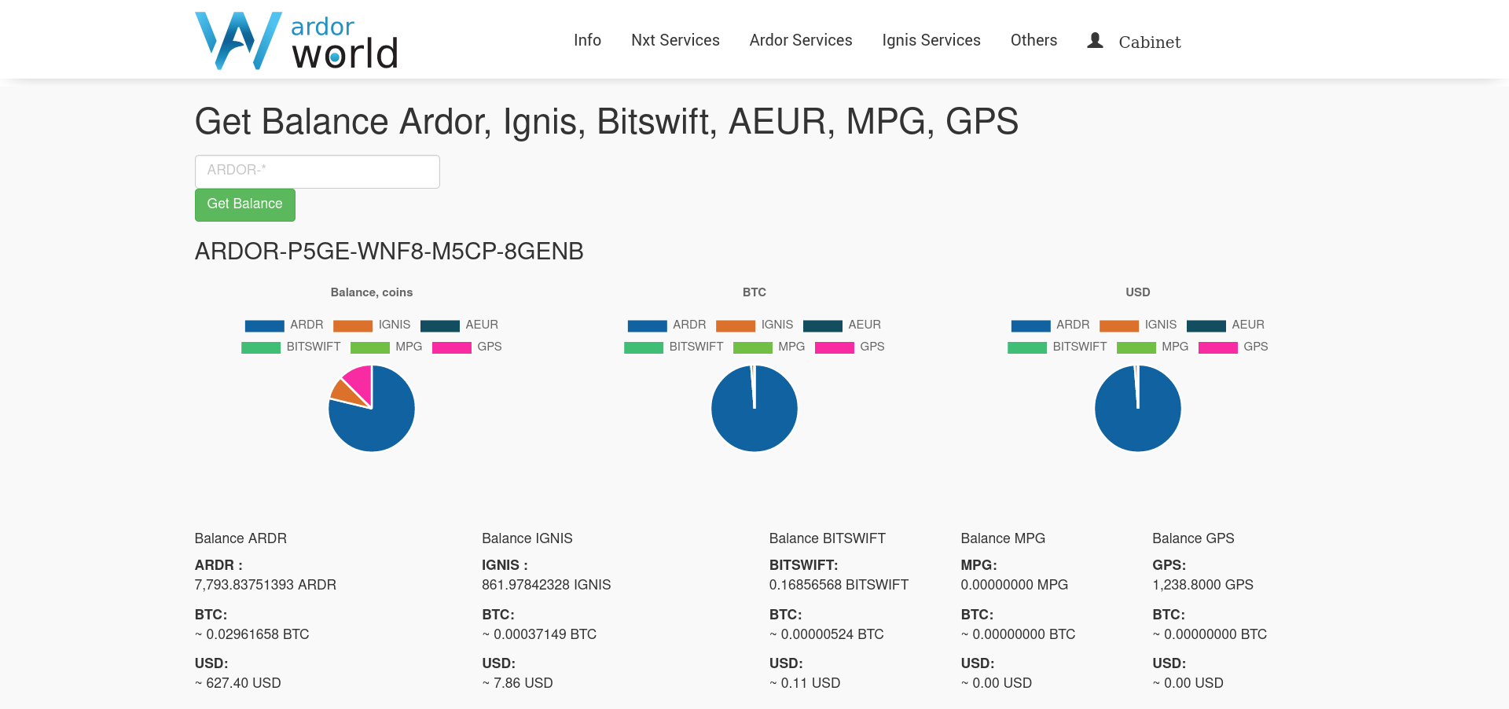Click the 7,793.83751393 ARDR balance value
The image size is (1509, 709).
click(x=266, y=585)
